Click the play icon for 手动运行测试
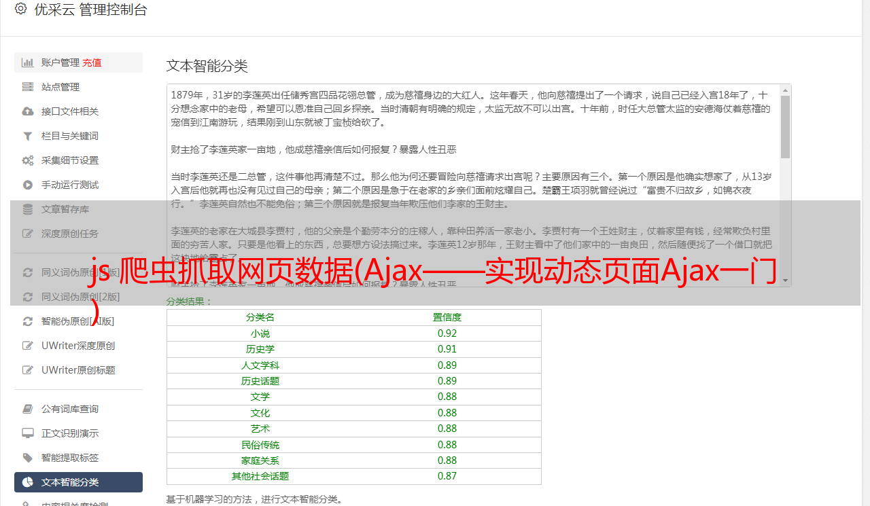The image size is (870, 506). click(28, 185)
